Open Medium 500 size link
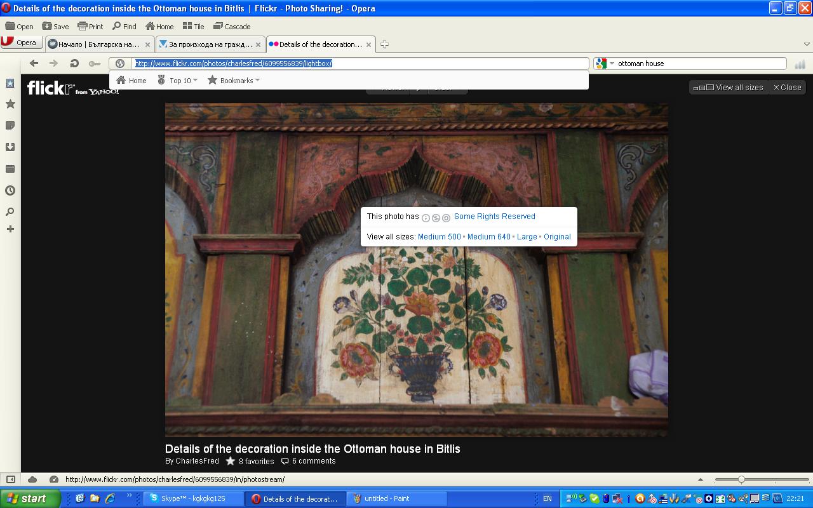The height and width of the screenshot is (508, 813). tap(440, 237)
